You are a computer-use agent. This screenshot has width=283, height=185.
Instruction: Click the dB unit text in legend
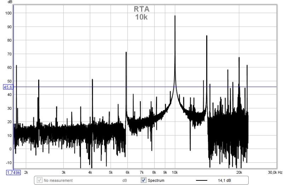click(125, 180)
